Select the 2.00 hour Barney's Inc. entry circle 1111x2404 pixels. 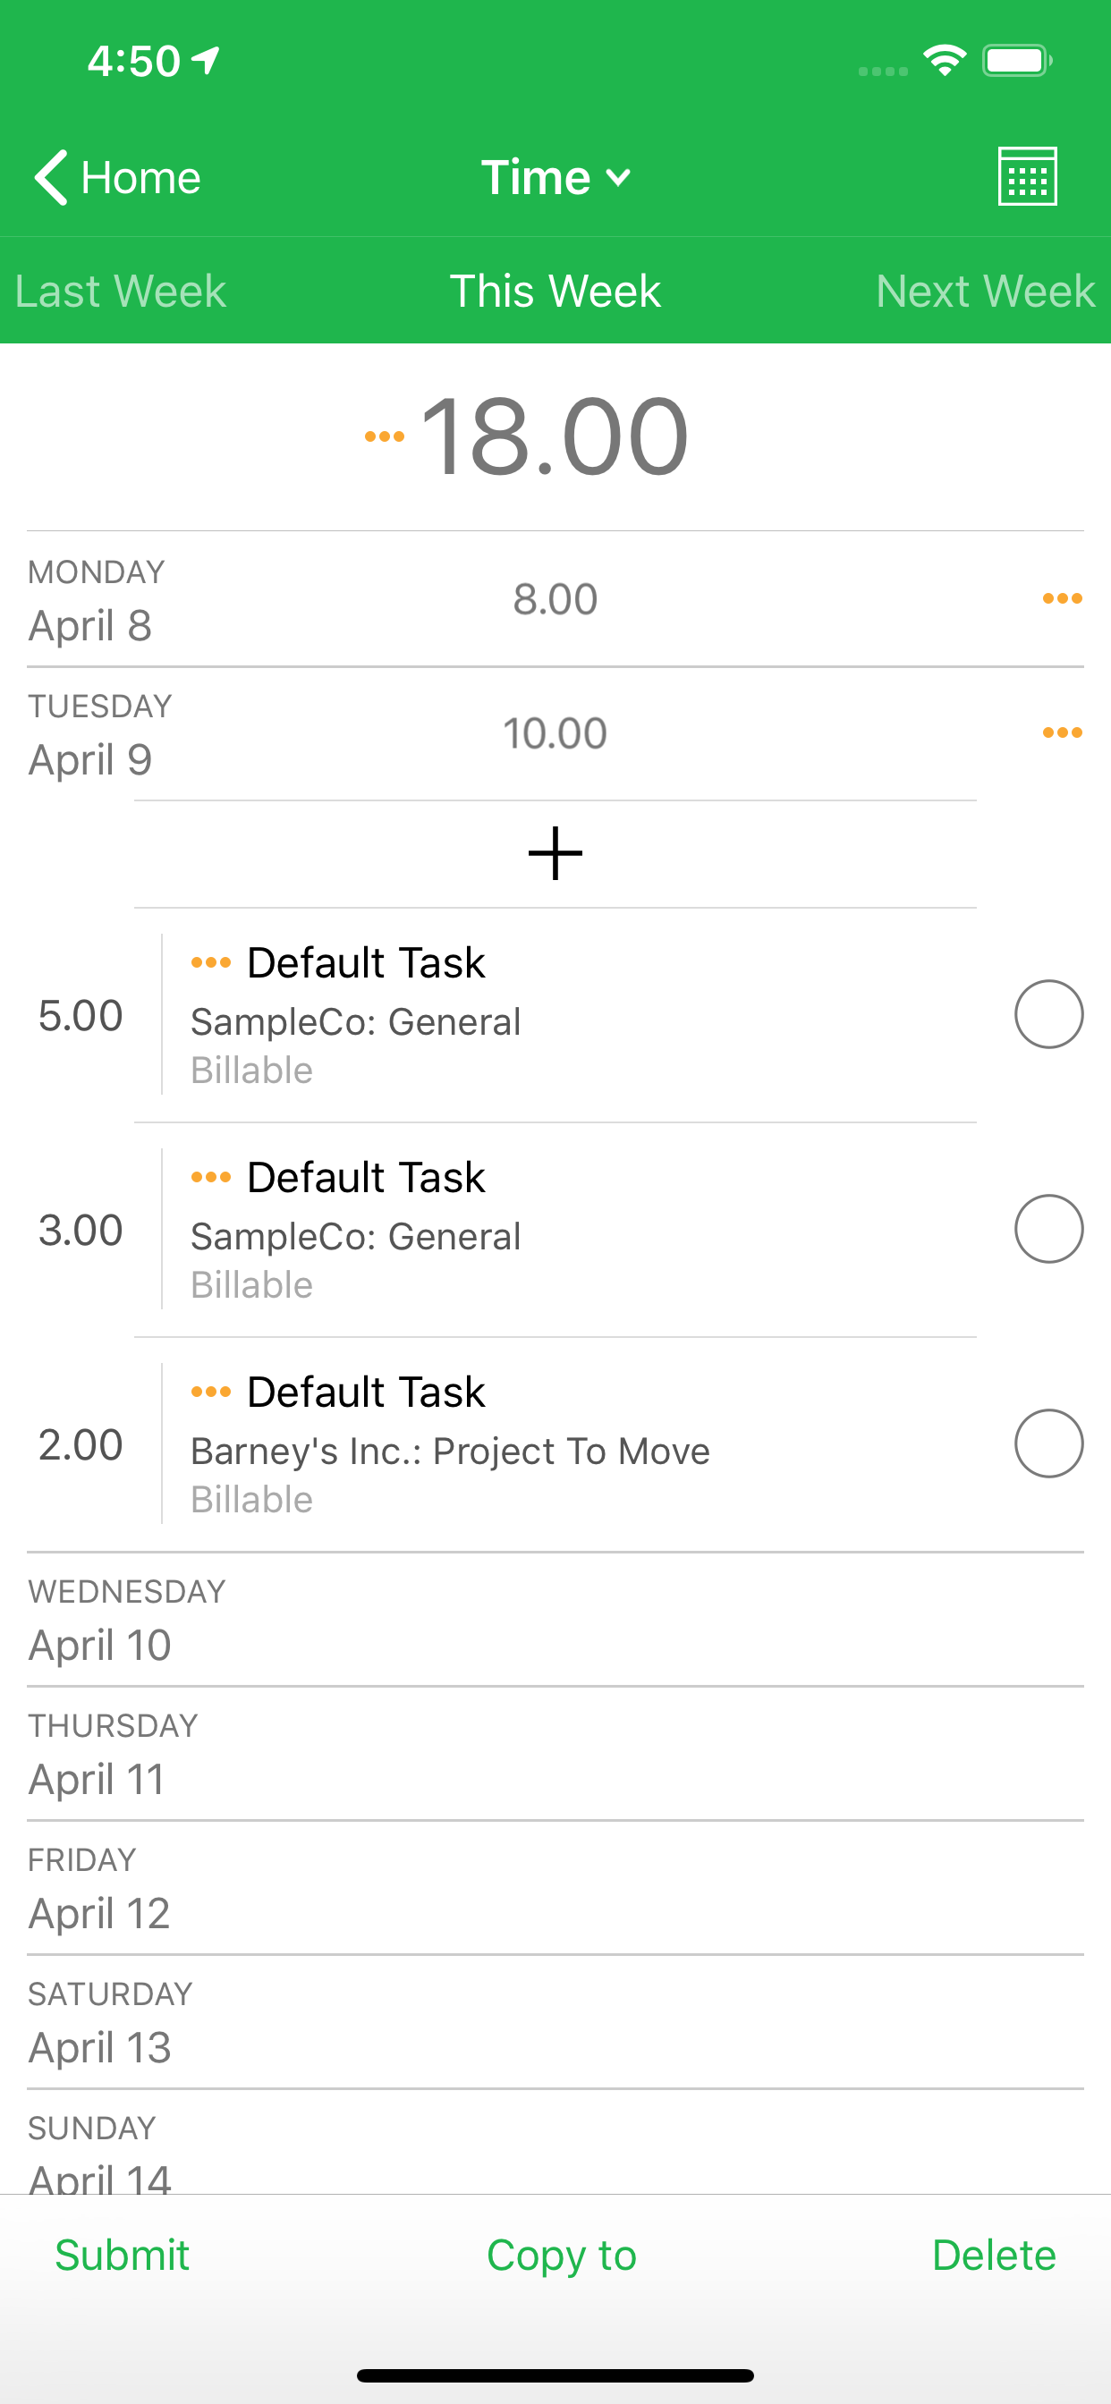click(1048, 1443)
